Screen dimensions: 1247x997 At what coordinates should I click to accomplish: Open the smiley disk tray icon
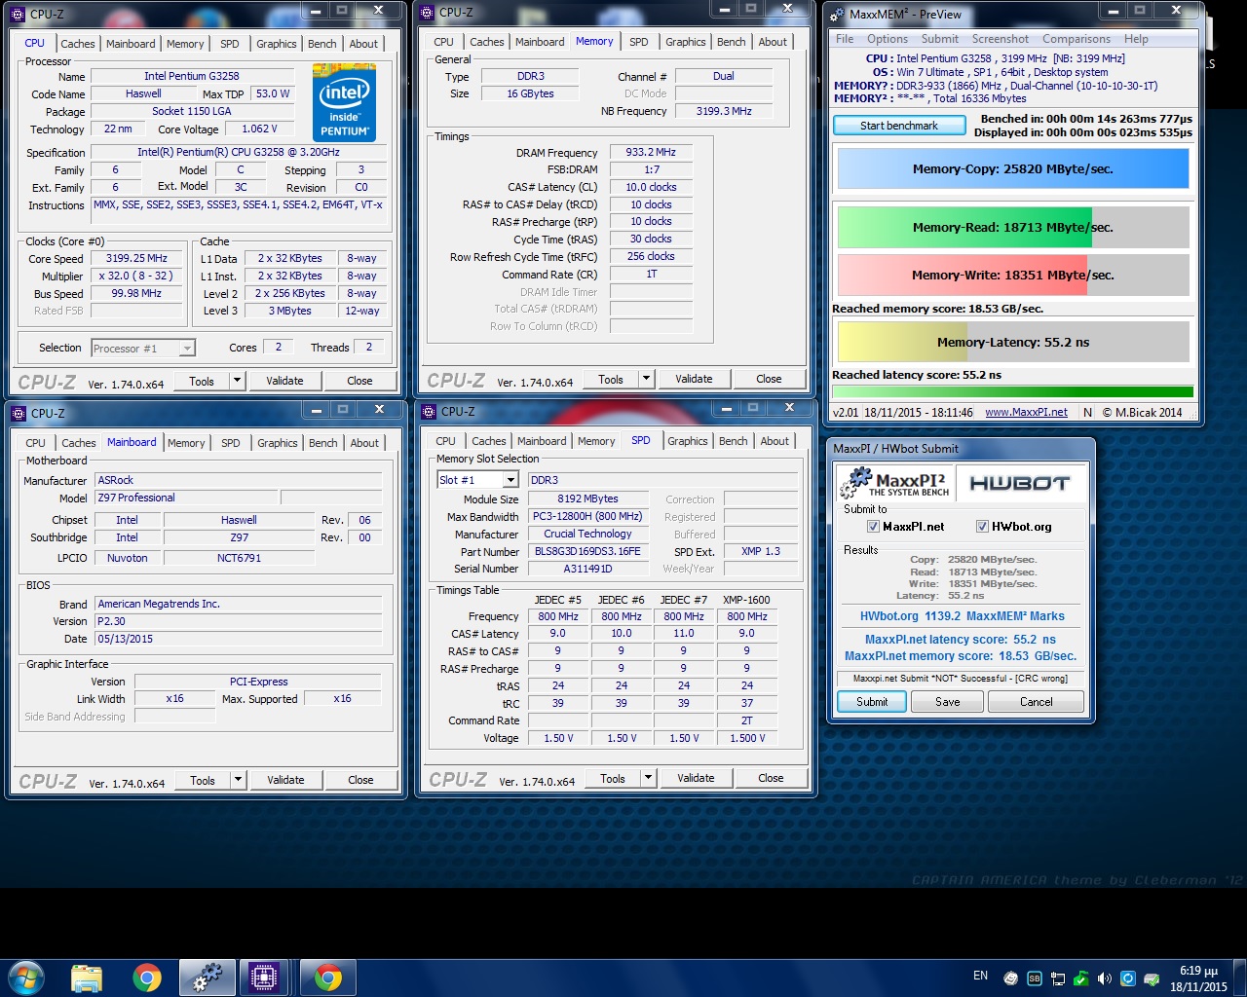click(1010, 979)
